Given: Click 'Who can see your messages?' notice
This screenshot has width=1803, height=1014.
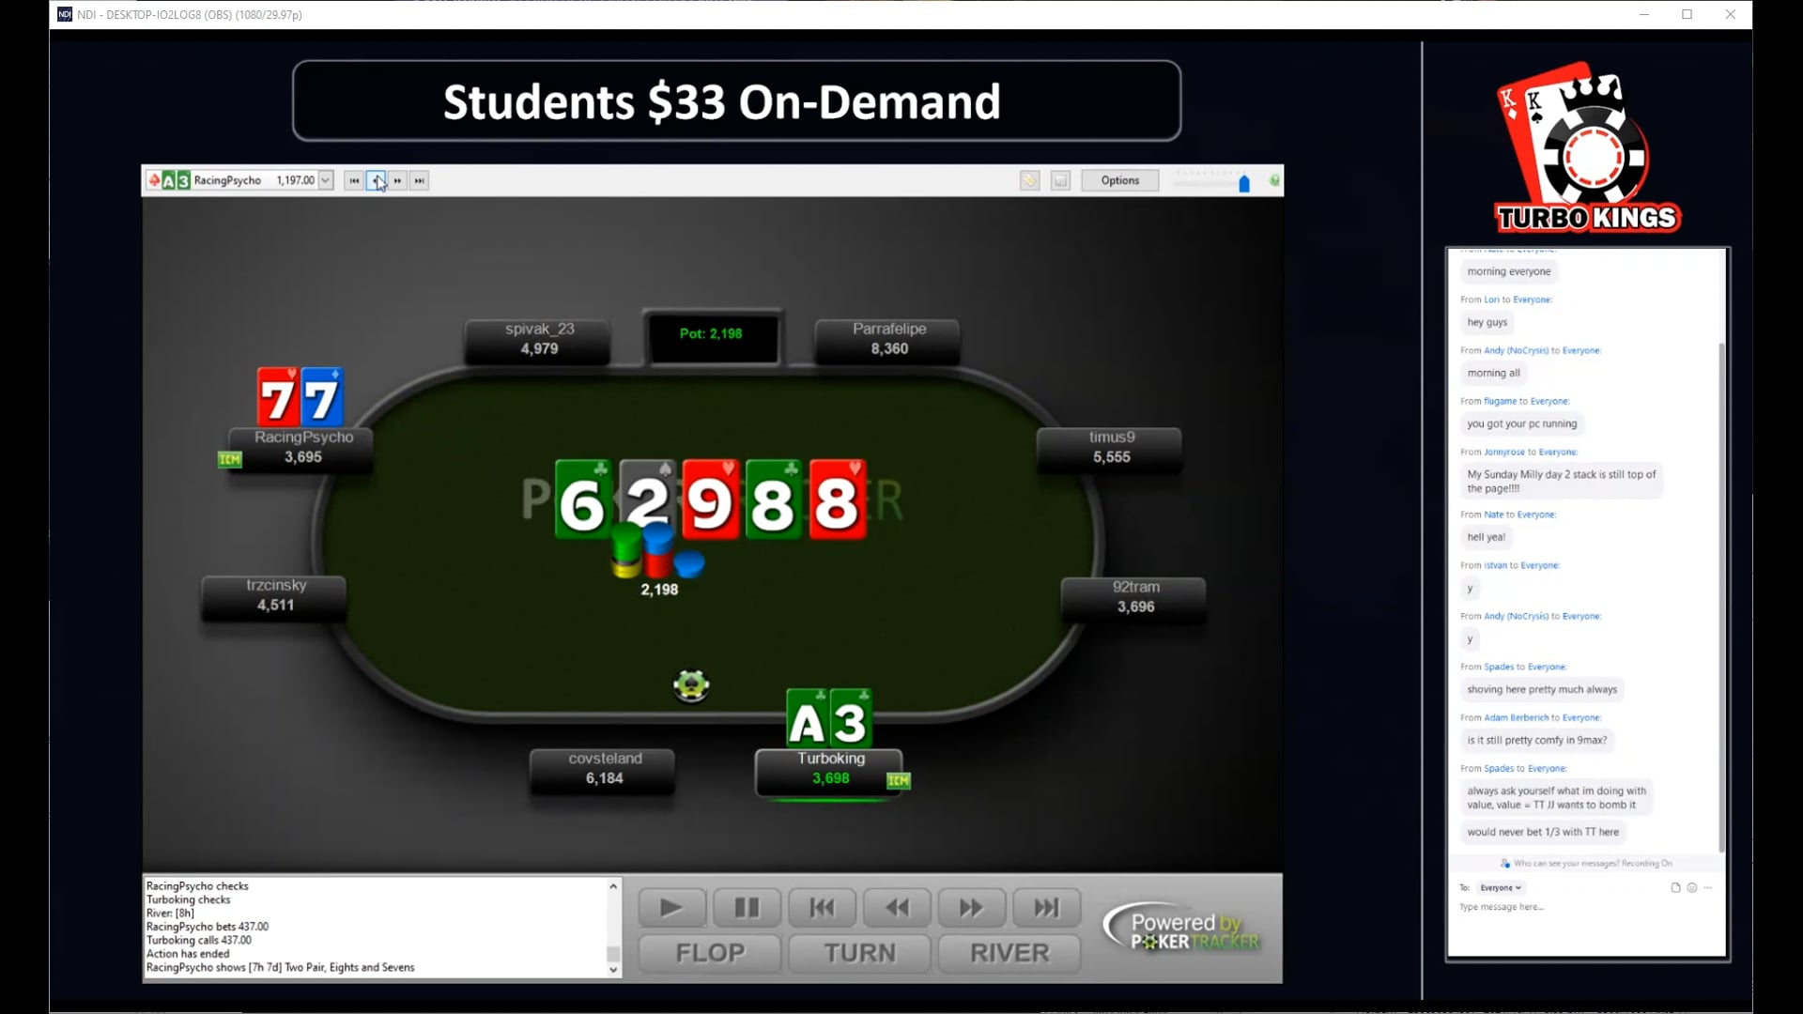Looking at the screenshot, I should (x=1587, y=864).
